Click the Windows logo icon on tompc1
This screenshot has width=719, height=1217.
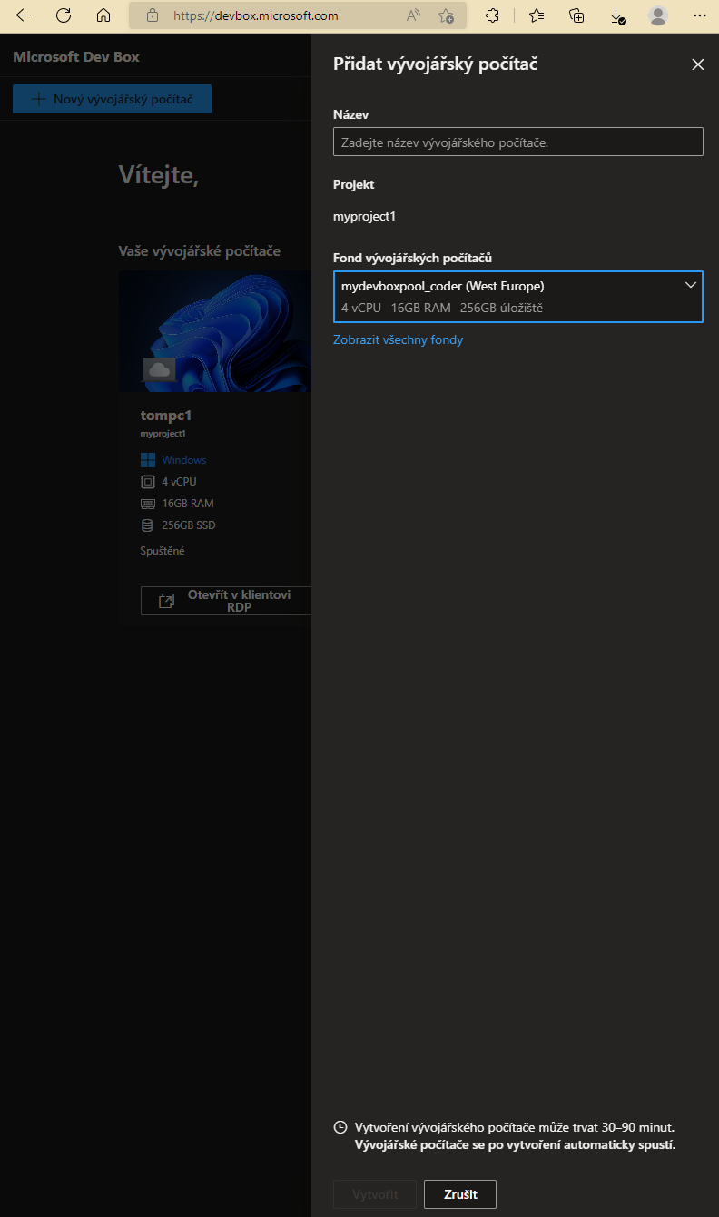click(x=148, y=460)
